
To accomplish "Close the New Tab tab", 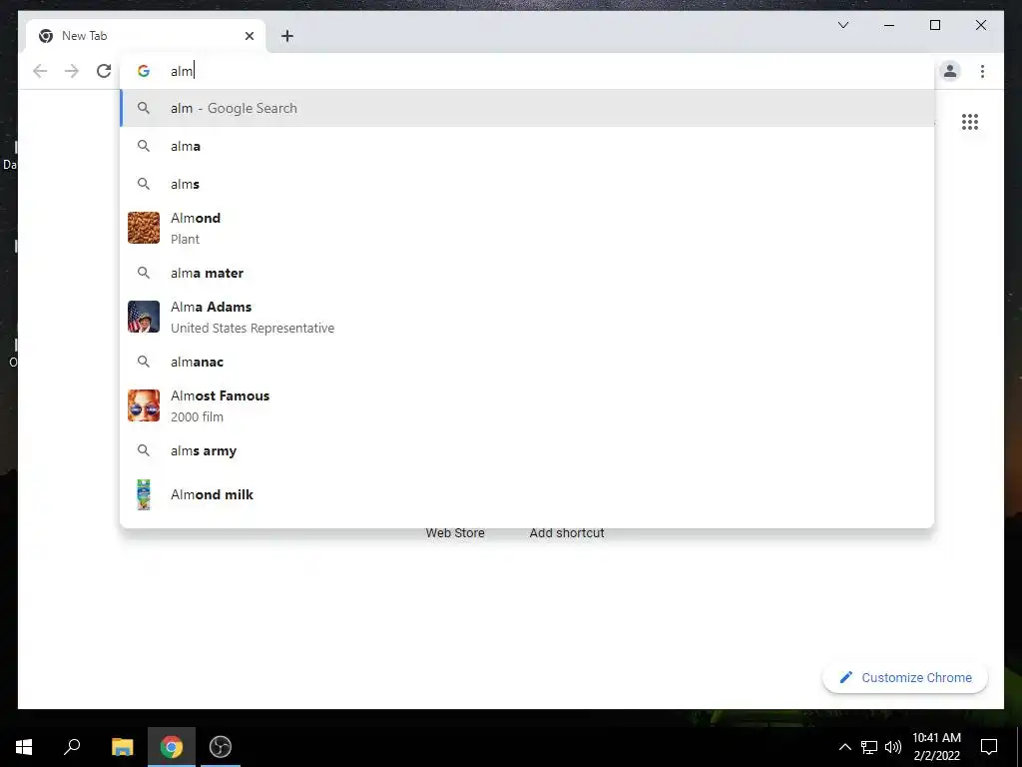I will pyautogui.click(x=249, y=36).
